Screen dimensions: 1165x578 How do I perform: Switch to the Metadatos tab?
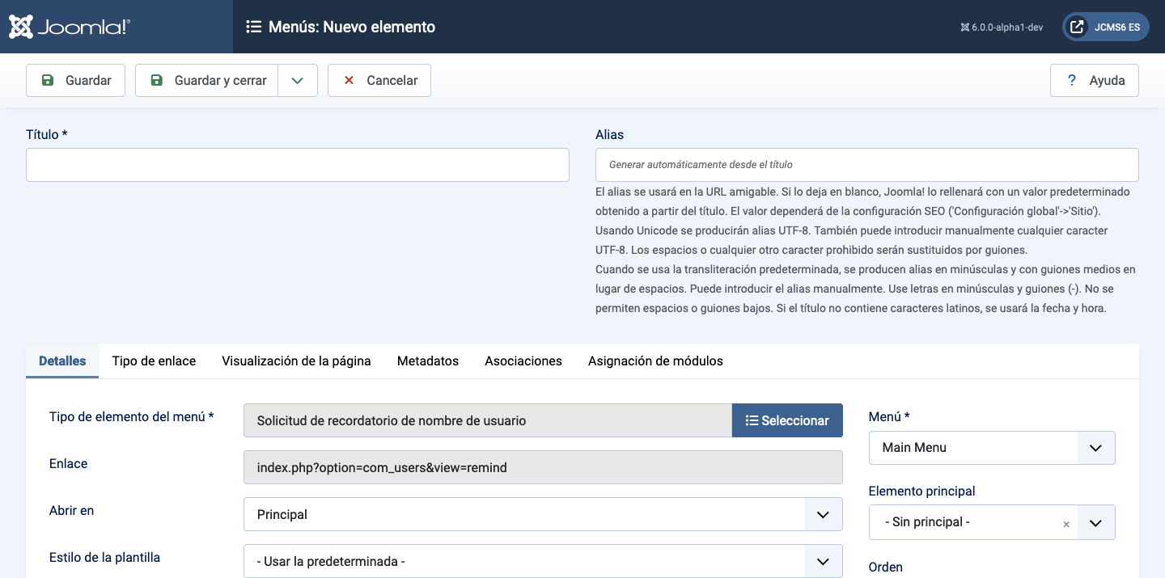(428, 361)
